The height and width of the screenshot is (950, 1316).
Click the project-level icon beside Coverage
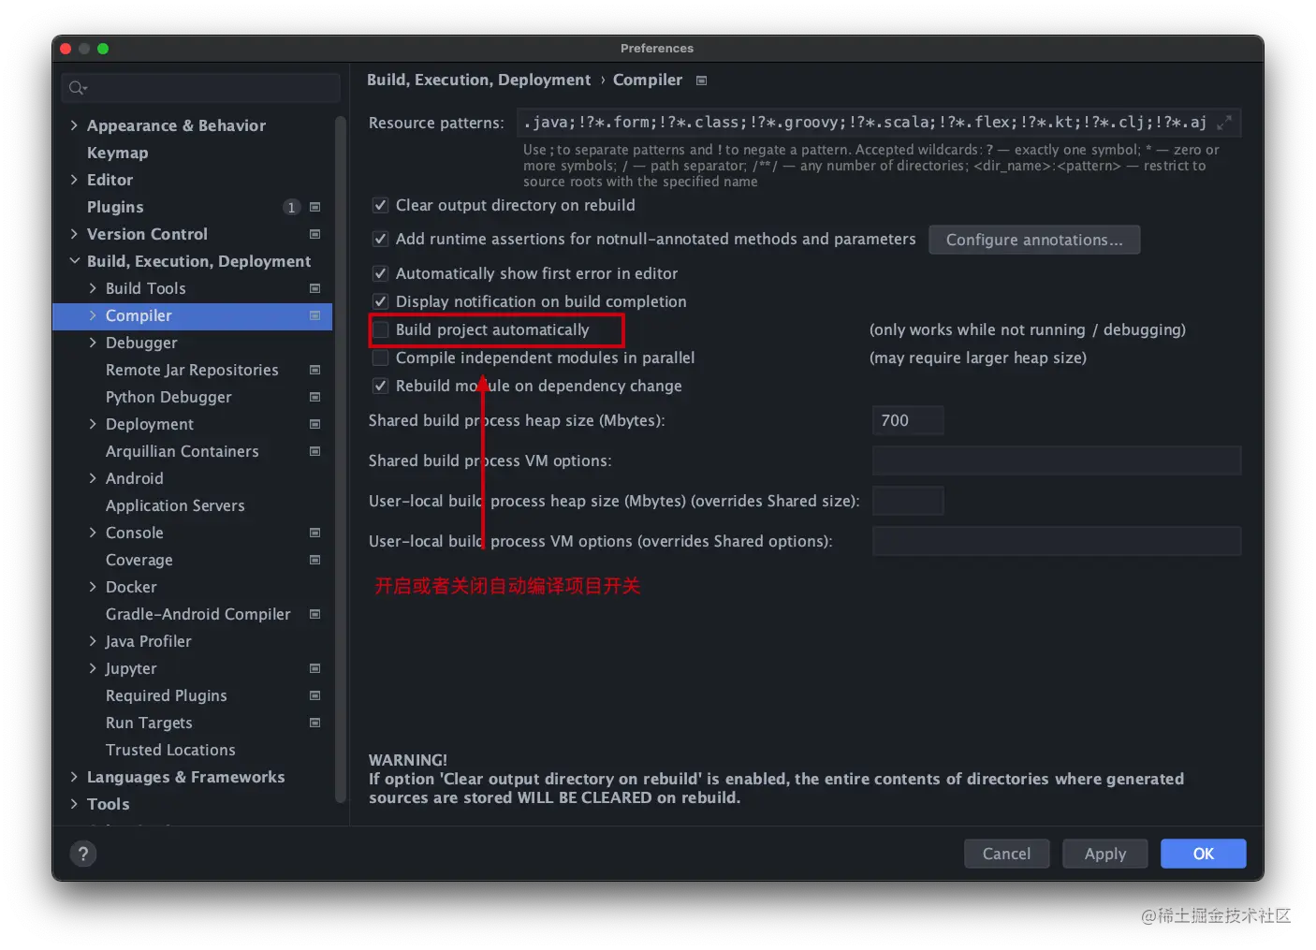(314, 560)
